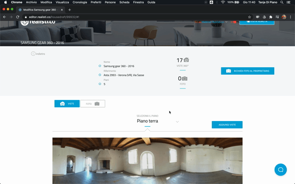Viewport: 295px width, 184px height.
Task: Switch to the Foto tab
Action: (x=92, y=104)
